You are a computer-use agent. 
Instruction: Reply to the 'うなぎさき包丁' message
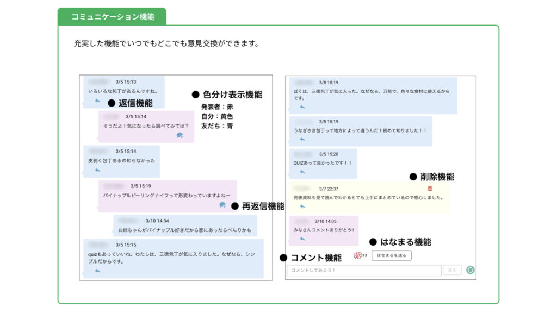click(302, 139)
